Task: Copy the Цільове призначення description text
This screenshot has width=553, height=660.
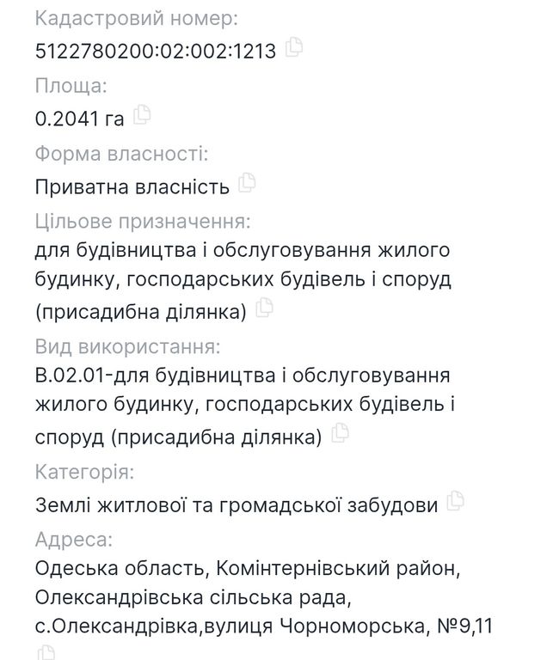Action: pos(264,308)
